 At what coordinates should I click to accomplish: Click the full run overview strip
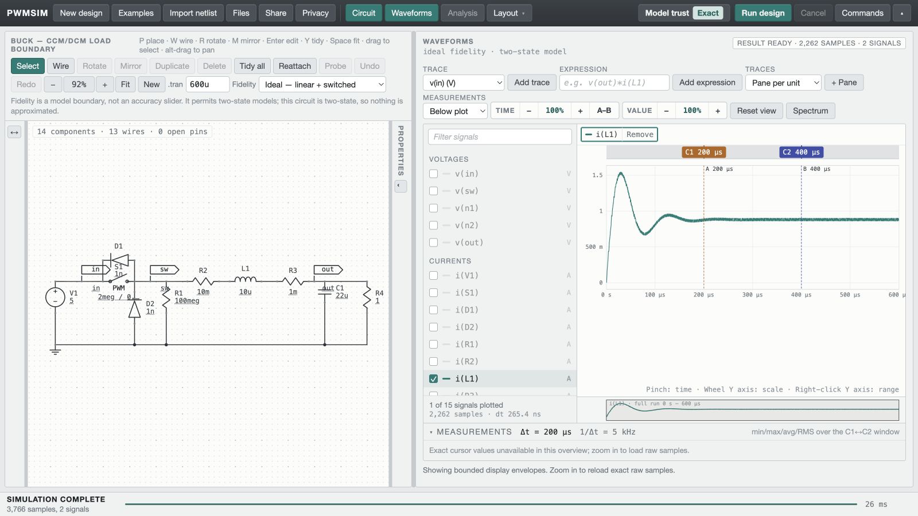pos(752,410)
